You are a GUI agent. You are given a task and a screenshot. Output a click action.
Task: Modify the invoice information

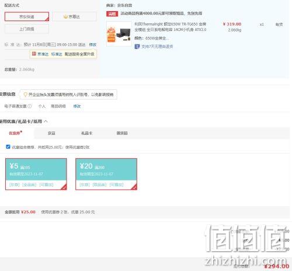pos(77,106)
